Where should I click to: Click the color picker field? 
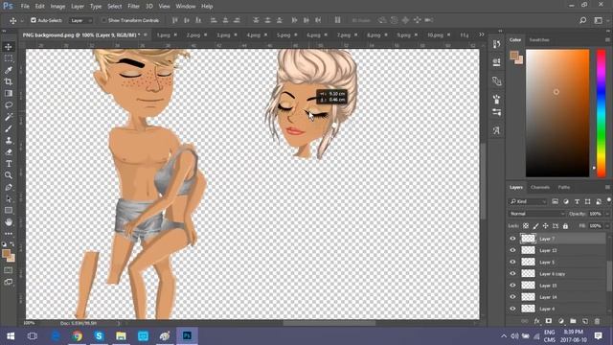[x=557, y=113]
